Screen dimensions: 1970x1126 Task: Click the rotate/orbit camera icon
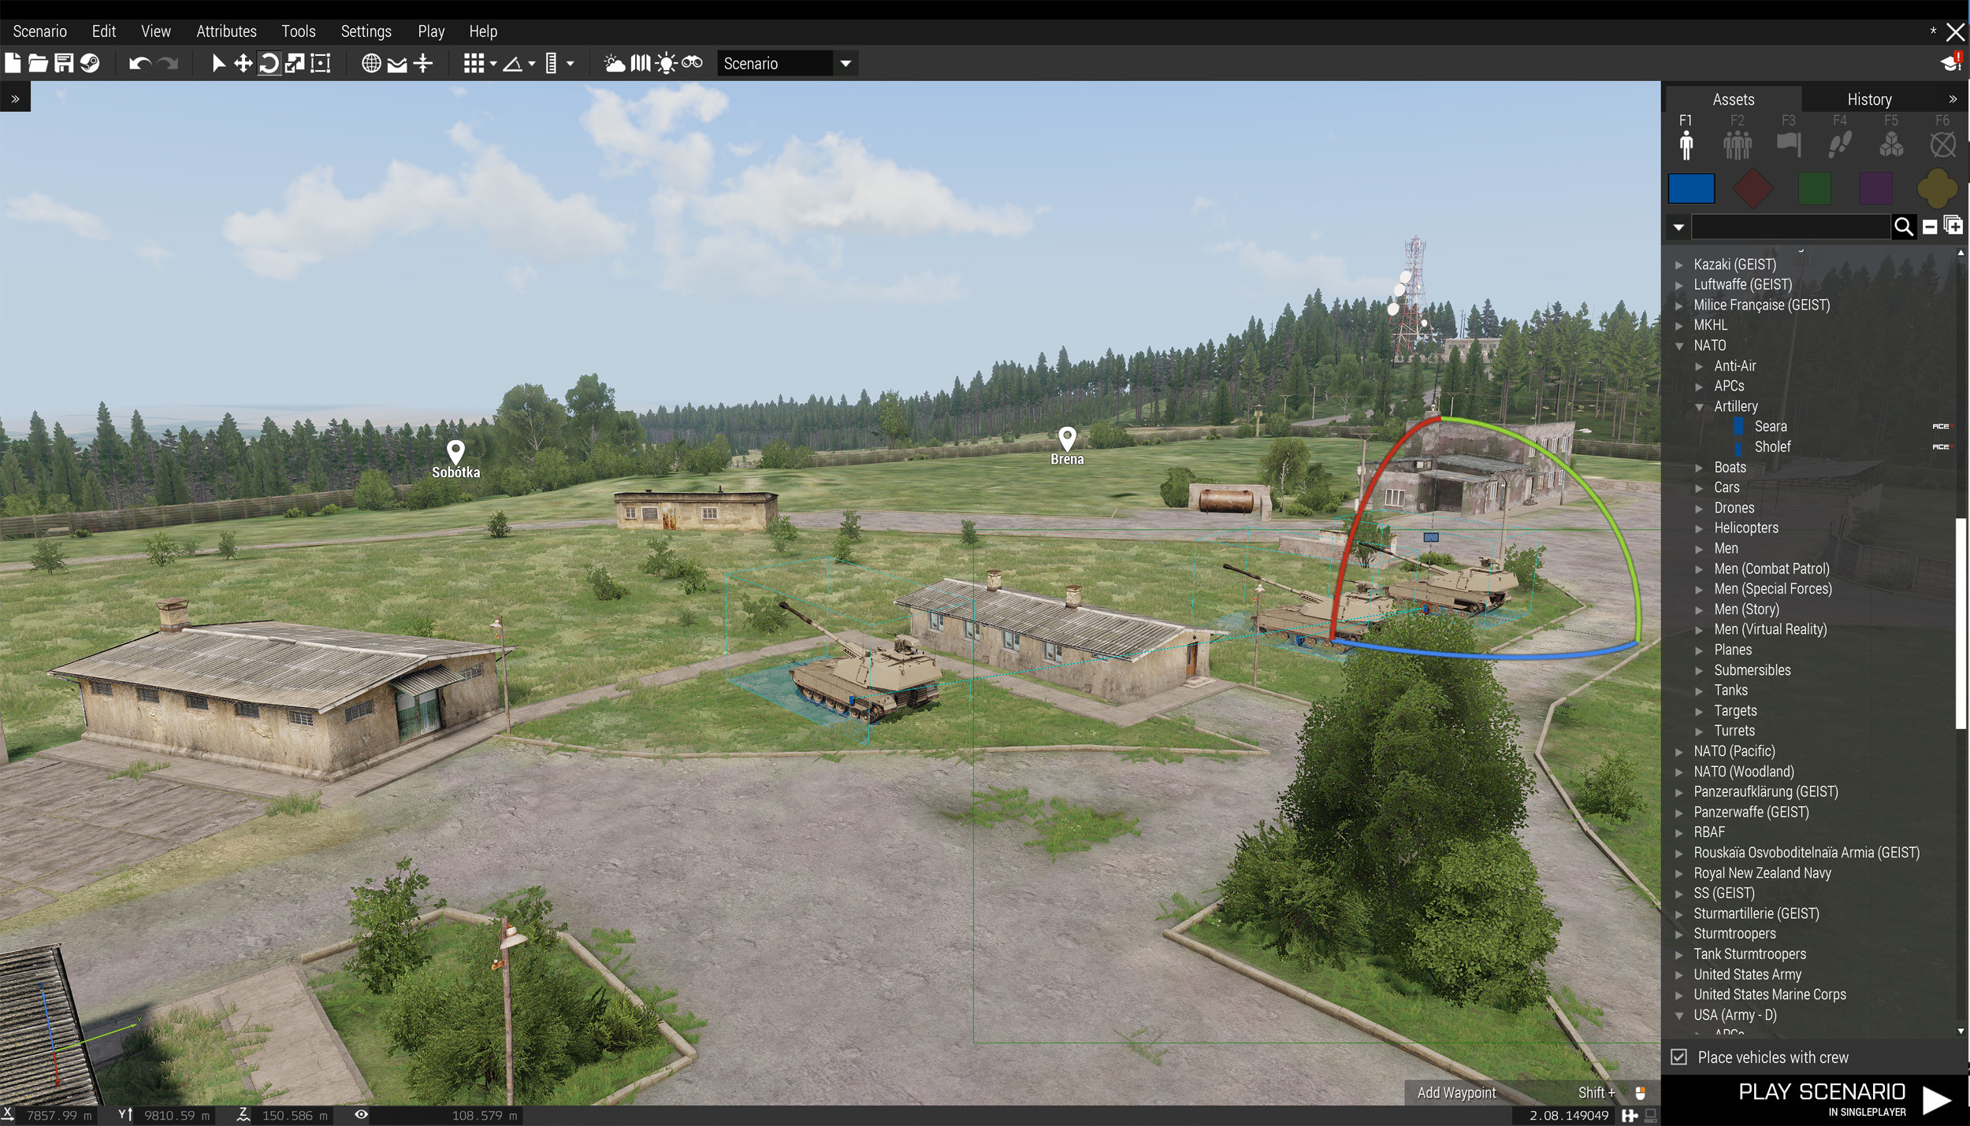[269, 62]
